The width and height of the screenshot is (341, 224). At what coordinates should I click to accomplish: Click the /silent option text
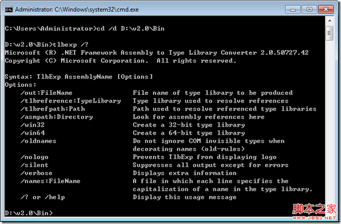[35, 165]
